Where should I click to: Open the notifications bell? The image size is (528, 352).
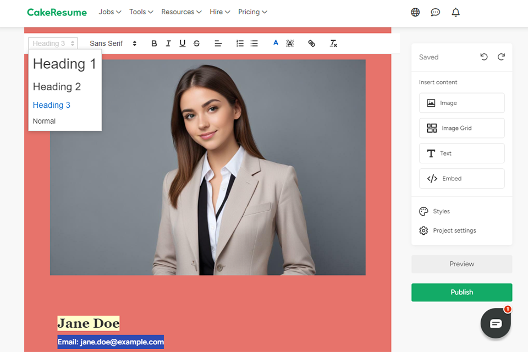click(455, 13)
